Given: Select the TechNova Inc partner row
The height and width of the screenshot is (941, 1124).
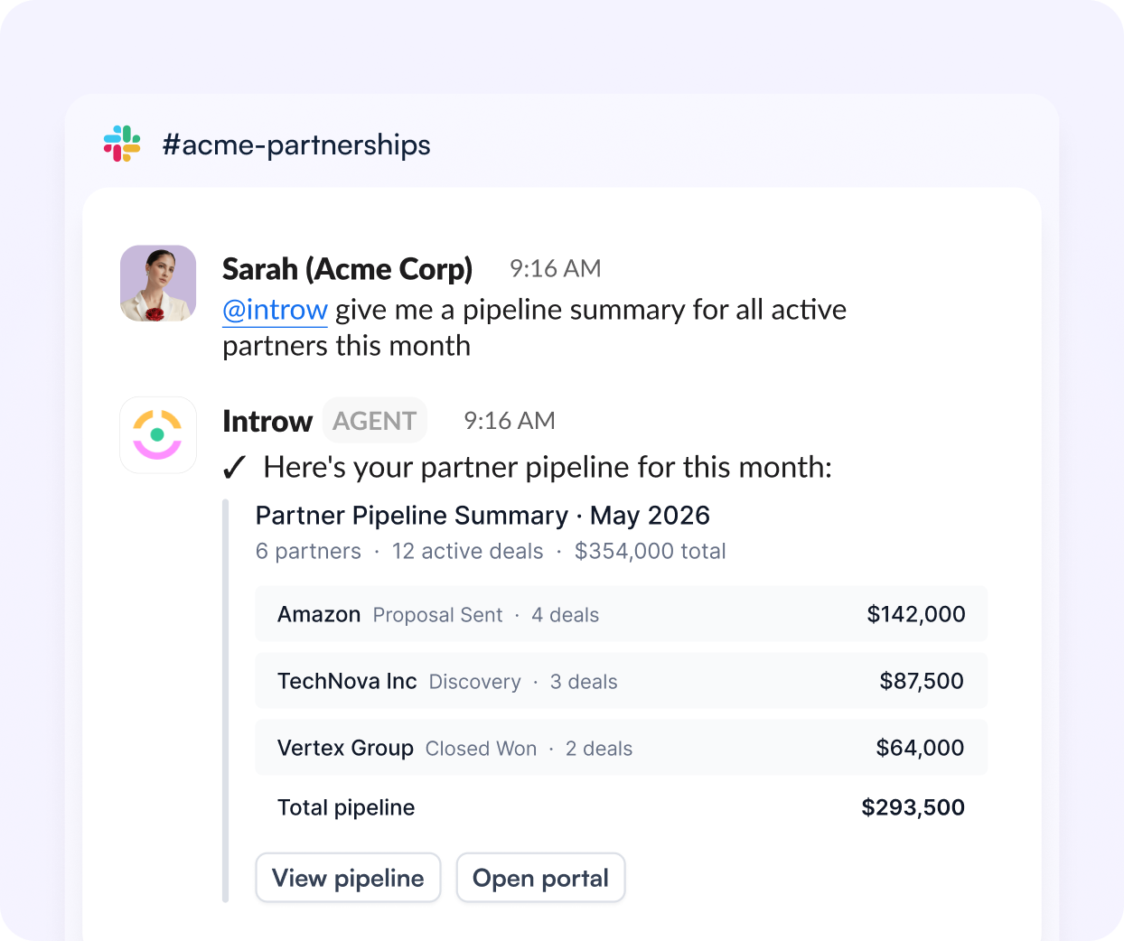Looking at the screenshot, I should point(621,681).
